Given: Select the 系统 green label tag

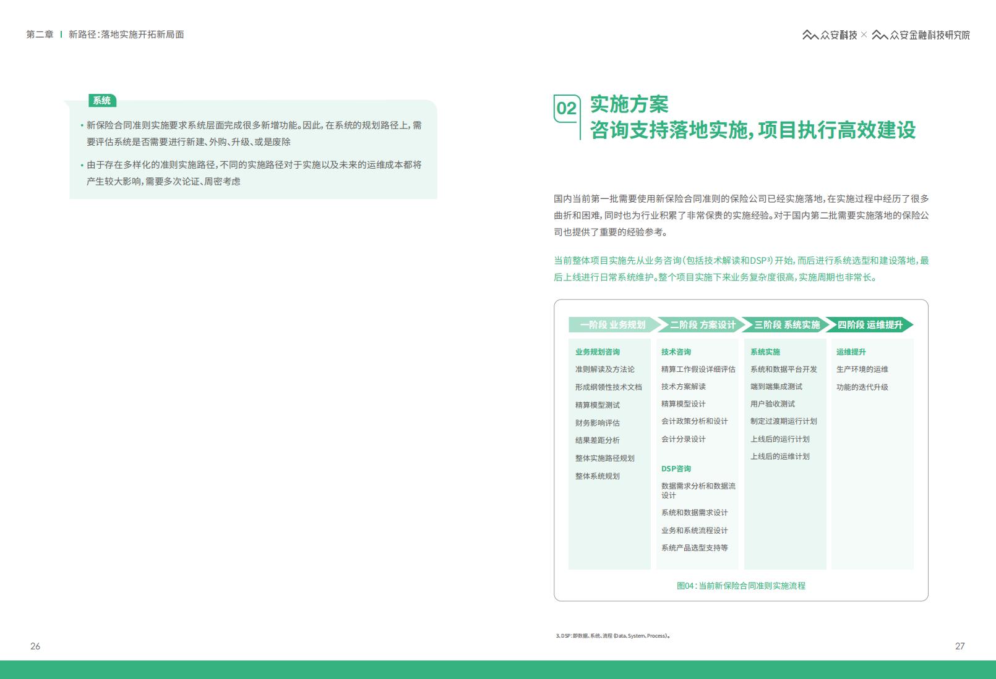Looking at the screenshot, I should pyautogui.click(x=102, y=101).
